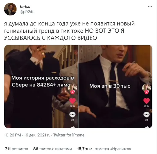
Task: Click the Twitter for iPhone source link
Action: tap(69, 135)
